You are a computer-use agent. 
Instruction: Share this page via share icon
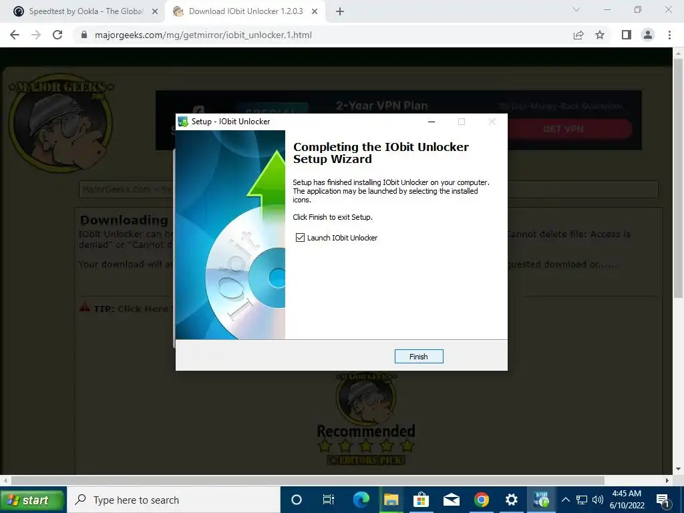pyautogui.click(x=578, y=35)
